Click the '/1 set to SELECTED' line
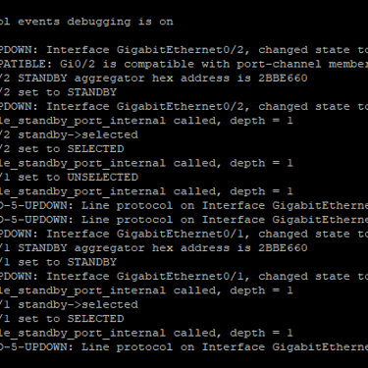The height and width of the screenshot is (368, 368). [x=62, y=319]
